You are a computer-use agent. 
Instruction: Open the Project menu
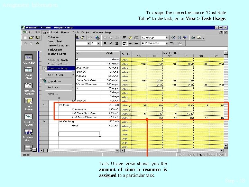pyautogui.click(x=86, y=32)
